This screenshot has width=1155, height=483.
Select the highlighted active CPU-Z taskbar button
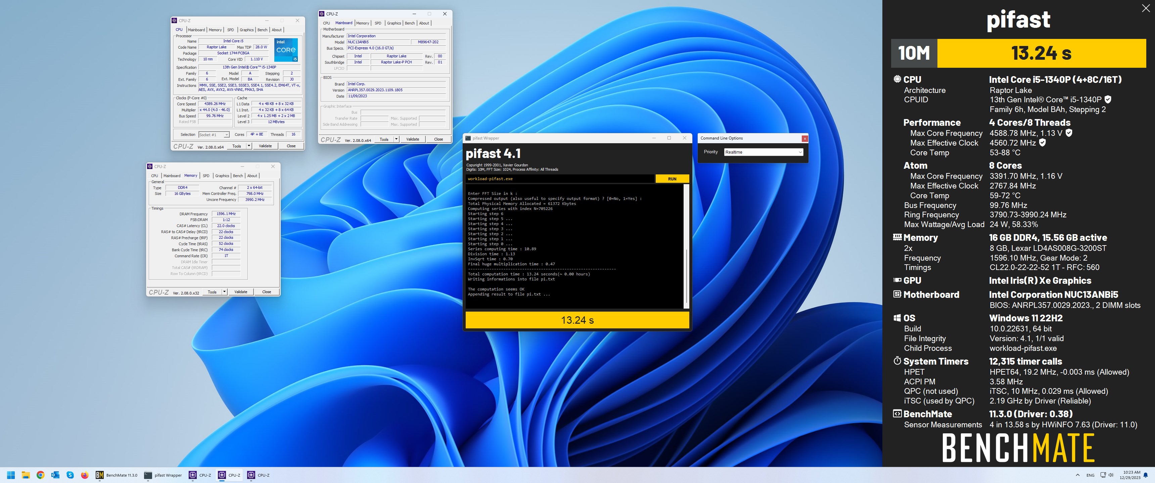coord(229,475)
